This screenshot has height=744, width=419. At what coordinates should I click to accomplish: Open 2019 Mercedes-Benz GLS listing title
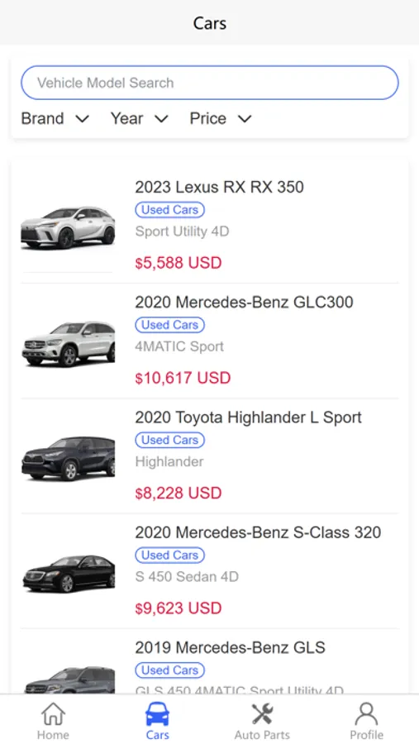click(230, 647)
